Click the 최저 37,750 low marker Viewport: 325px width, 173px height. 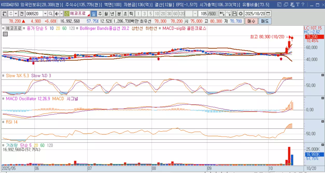click(48, 60)
